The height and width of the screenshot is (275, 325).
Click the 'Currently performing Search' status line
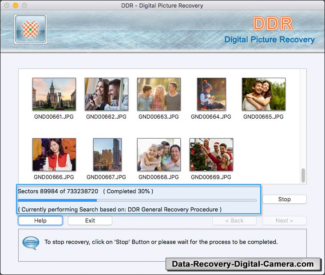pos(120,209)
